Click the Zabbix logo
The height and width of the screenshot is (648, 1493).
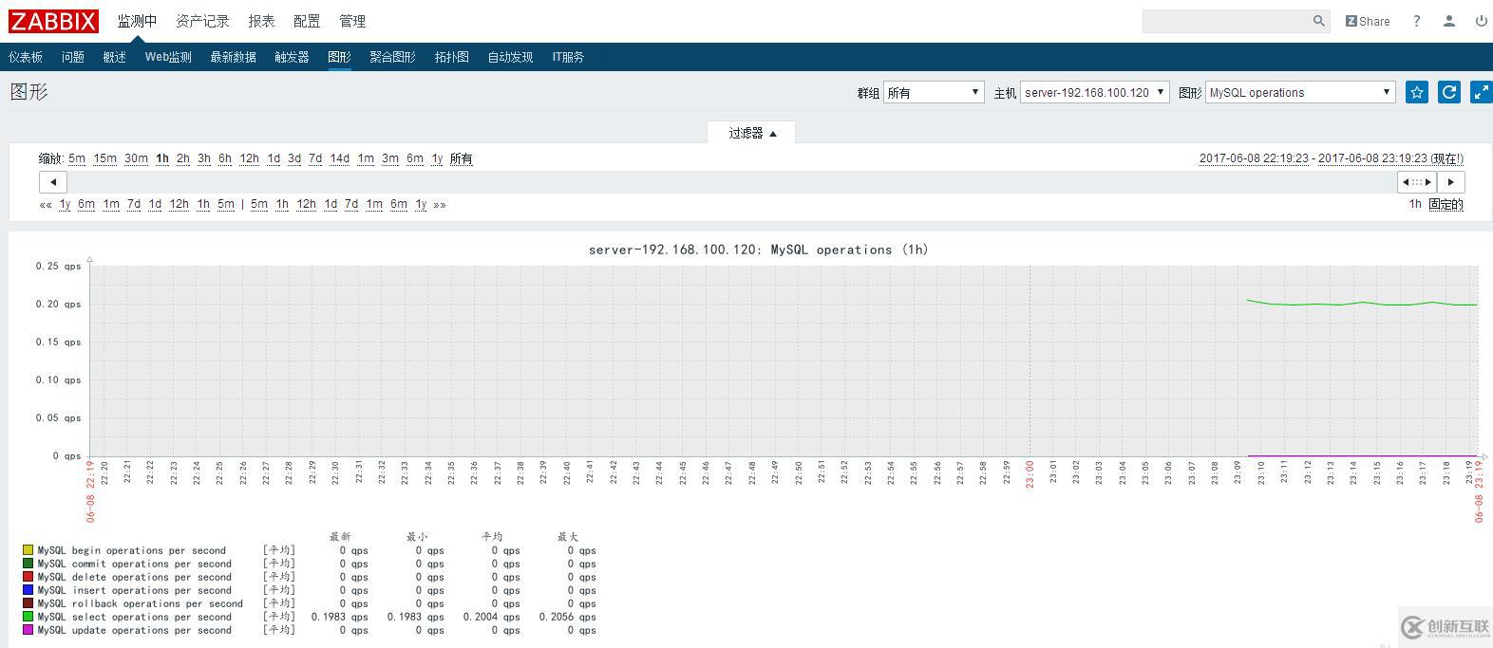[54, 21]
